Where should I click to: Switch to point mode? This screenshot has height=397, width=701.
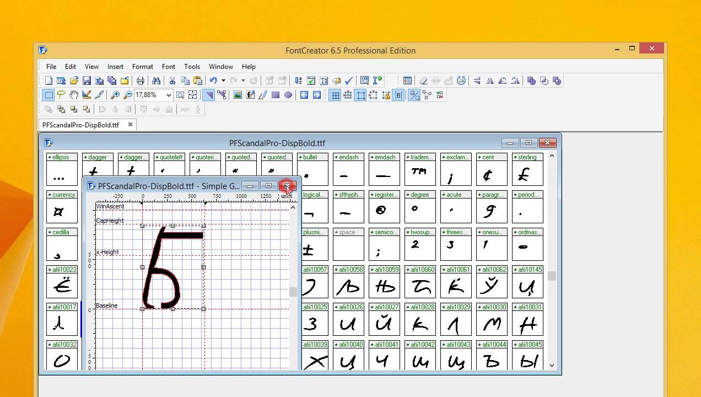click(222, 95)
